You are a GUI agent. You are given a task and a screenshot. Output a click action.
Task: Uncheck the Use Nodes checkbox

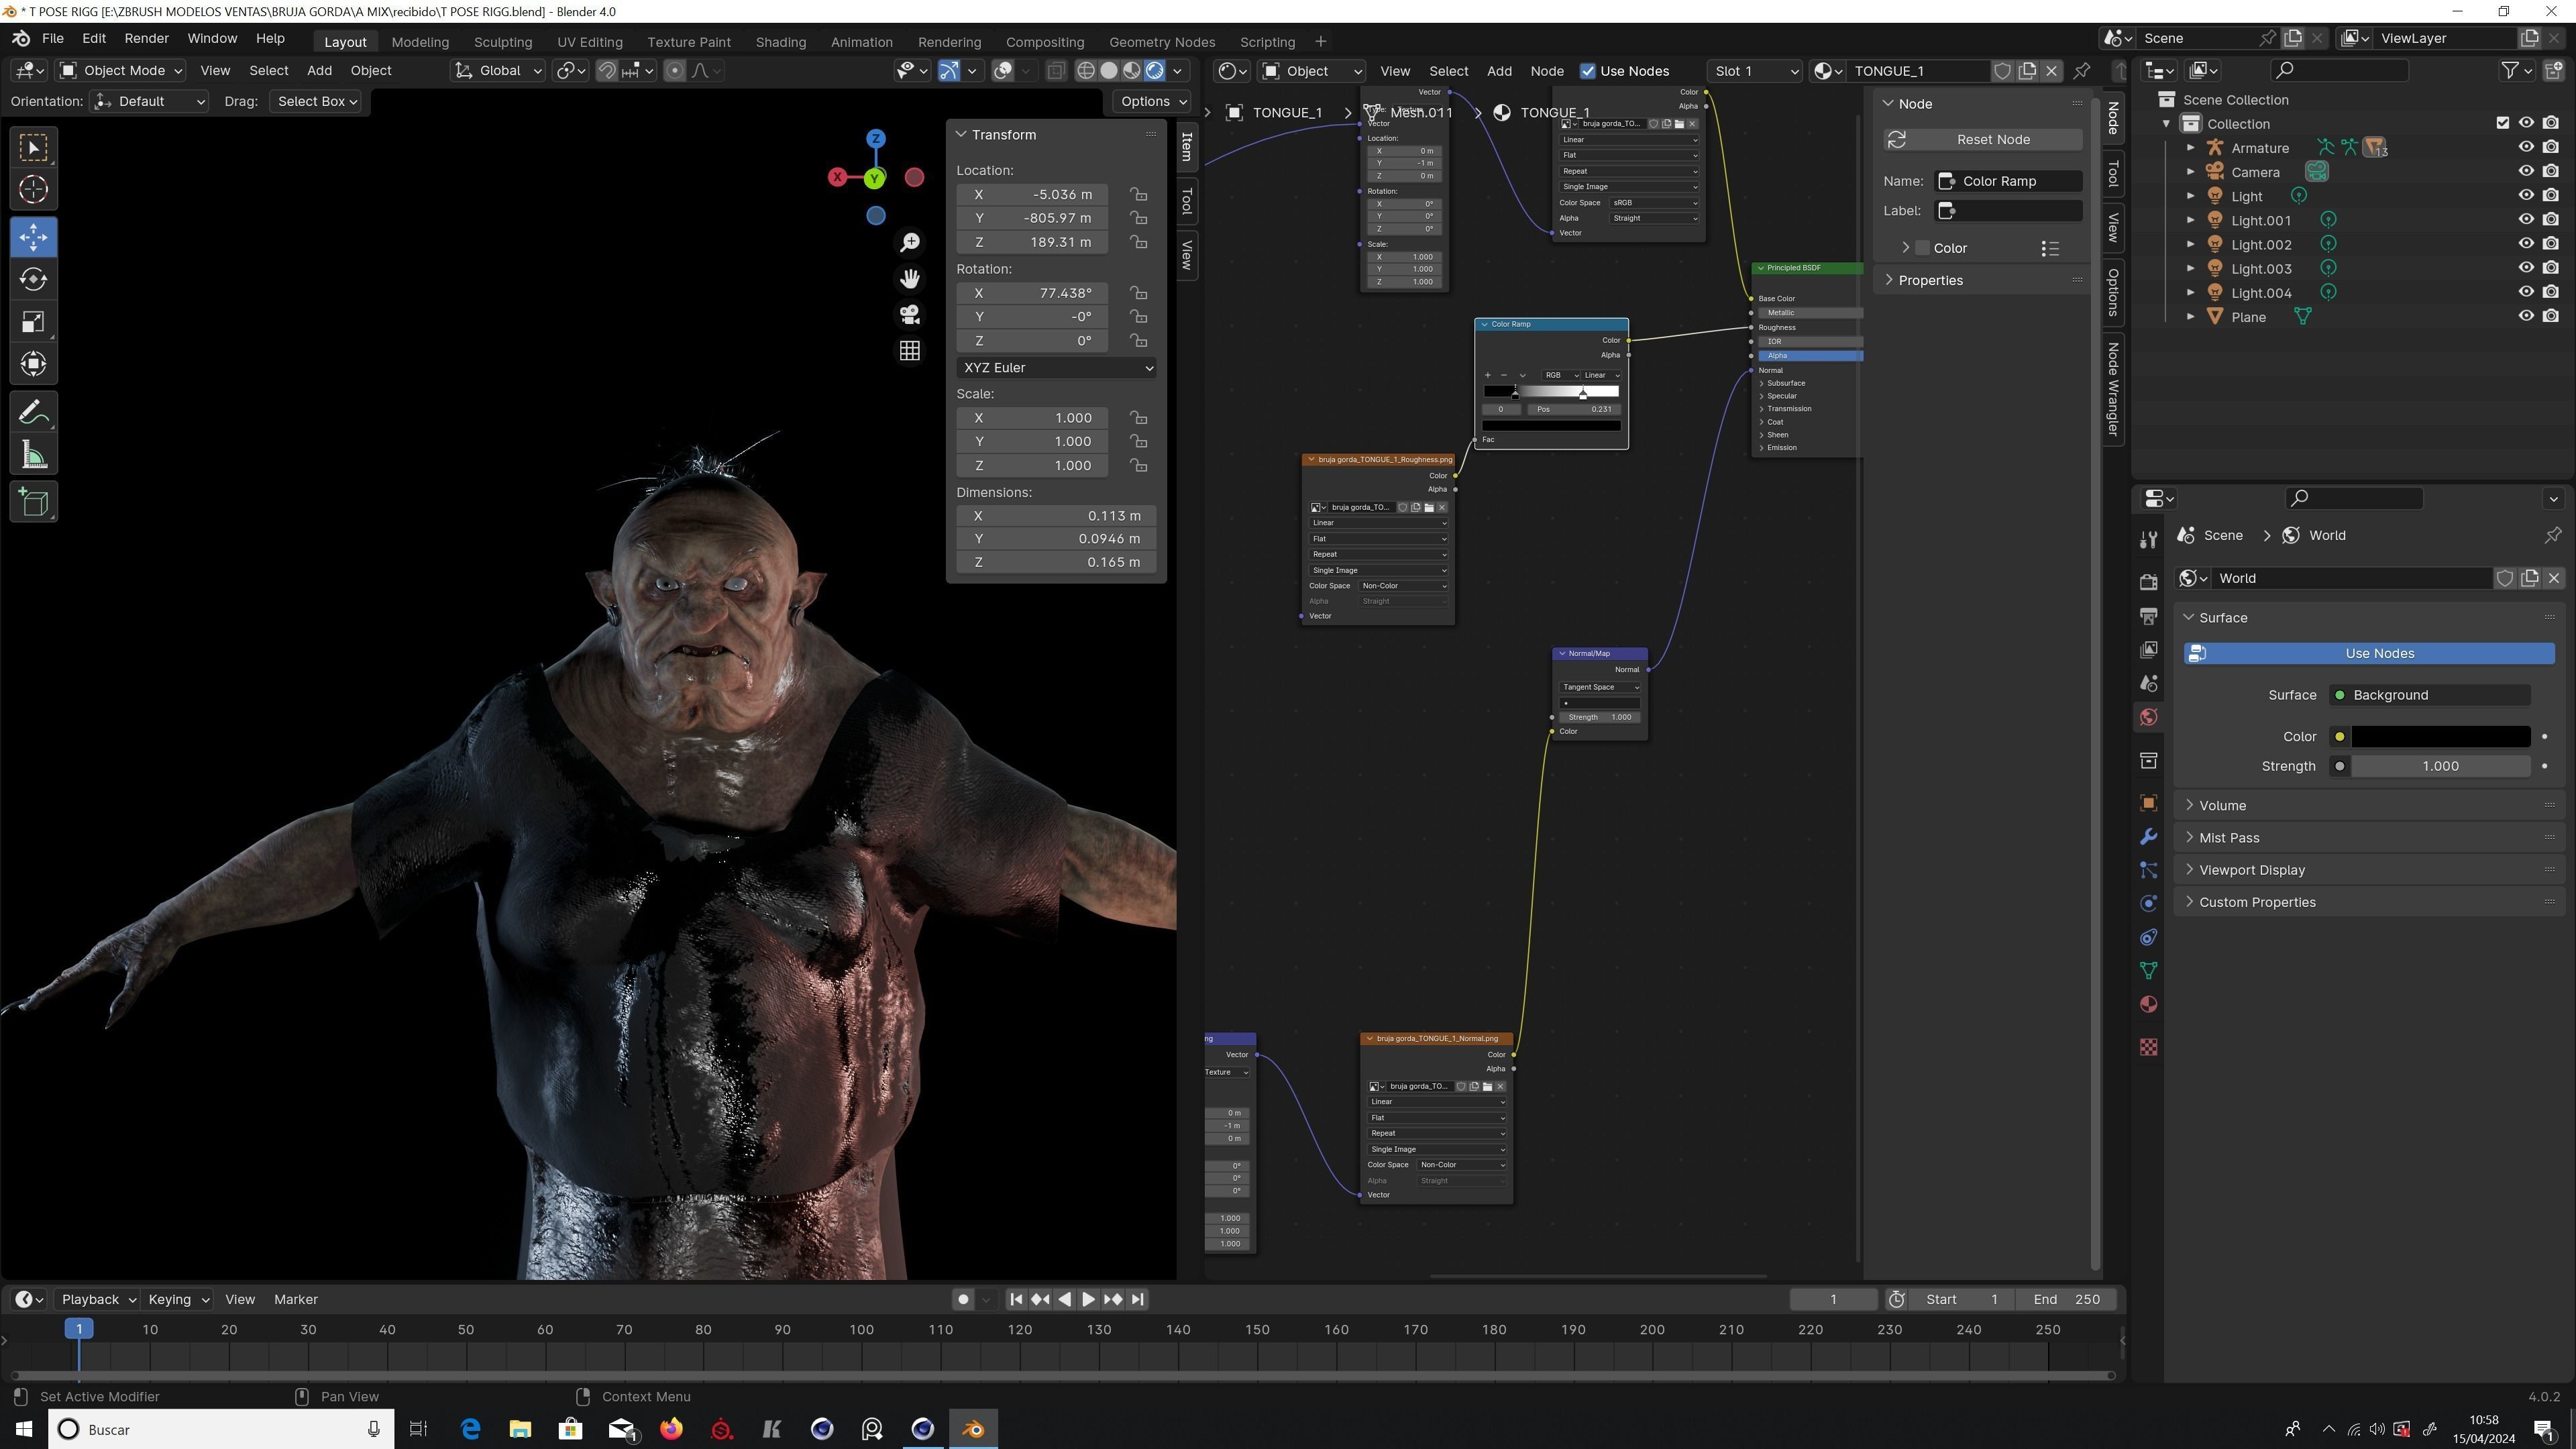(x=1587, y=71)
